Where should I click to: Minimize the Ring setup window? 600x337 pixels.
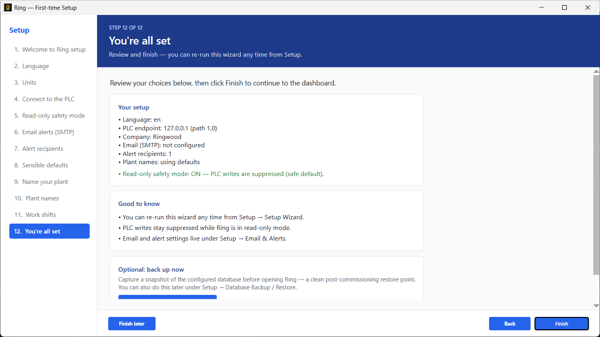click(542, 7)
